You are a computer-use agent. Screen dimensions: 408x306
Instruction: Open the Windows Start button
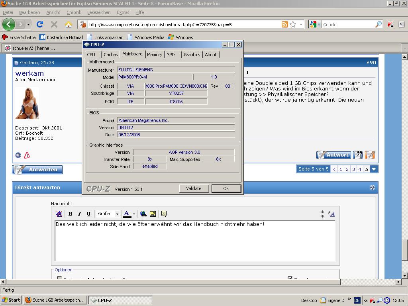(x=11, y=300)
